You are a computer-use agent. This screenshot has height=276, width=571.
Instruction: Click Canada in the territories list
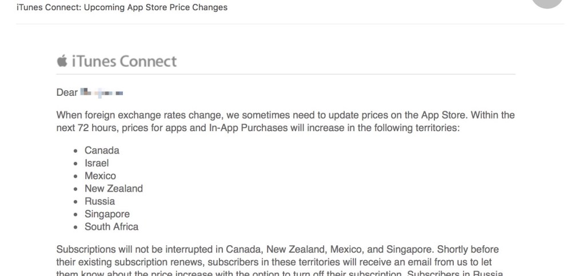[102, 151]
